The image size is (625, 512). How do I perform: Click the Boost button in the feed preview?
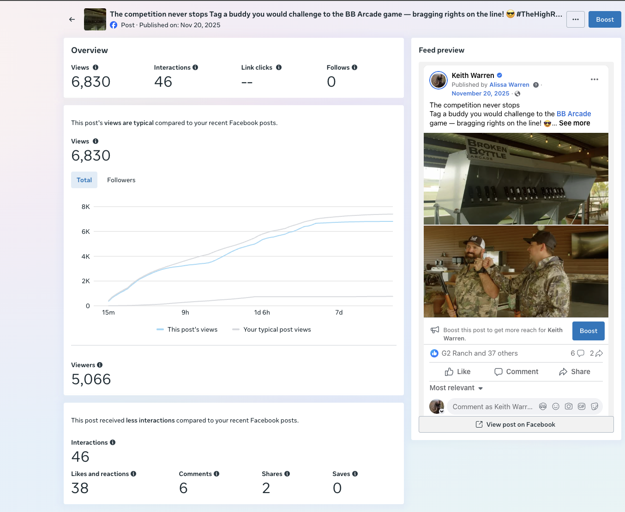click(x=588, y=331)
